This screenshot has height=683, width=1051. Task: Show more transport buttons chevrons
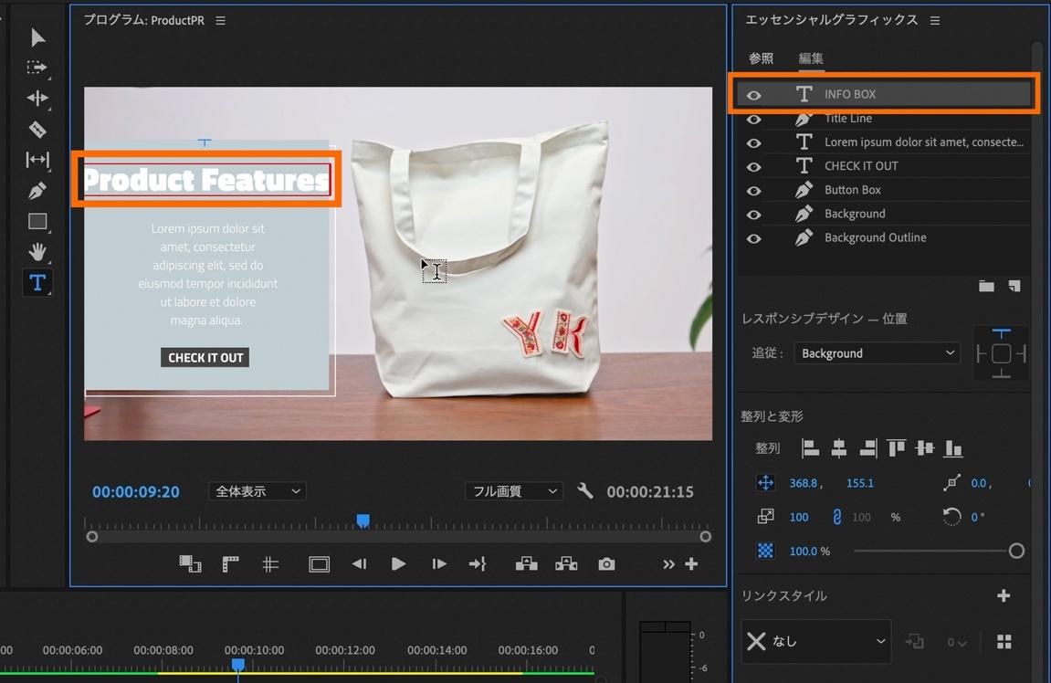[668, 564]
